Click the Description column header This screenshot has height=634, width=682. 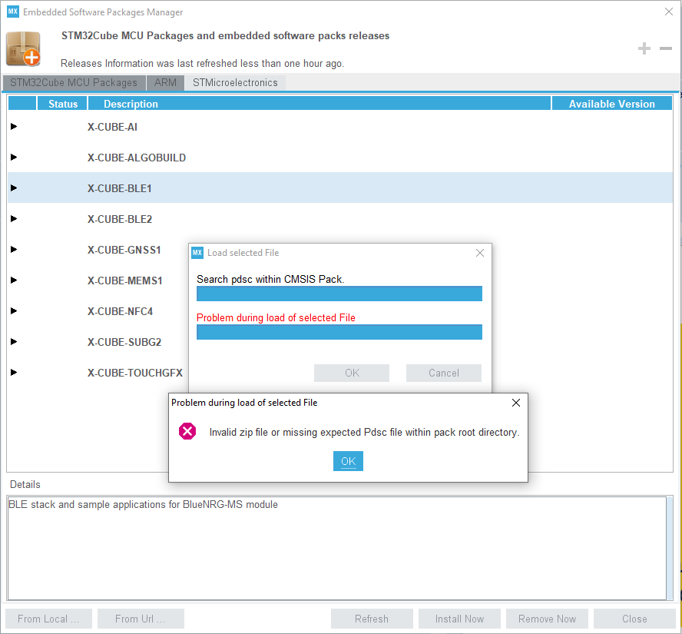[319, 104]
